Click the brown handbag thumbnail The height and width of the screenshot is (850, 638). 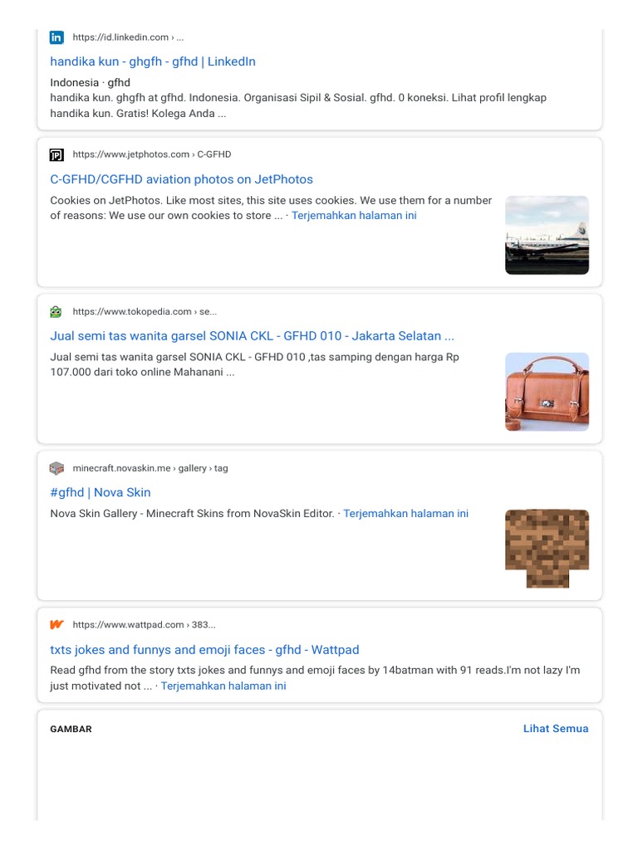547,392
